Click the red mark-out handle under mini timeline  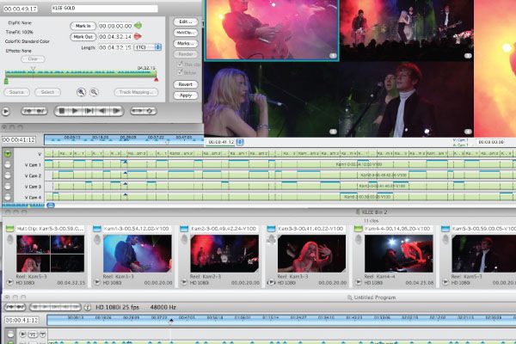point(156,79)
